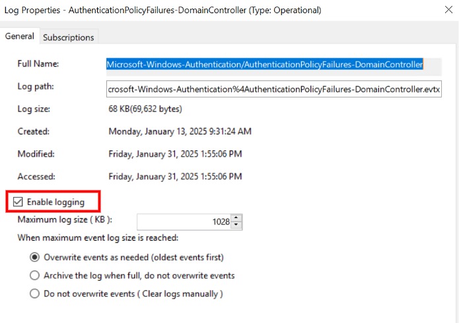The height and width of the screenshot is (323, 459).
Task: Click the Log path label
Action: coord(36,86)
